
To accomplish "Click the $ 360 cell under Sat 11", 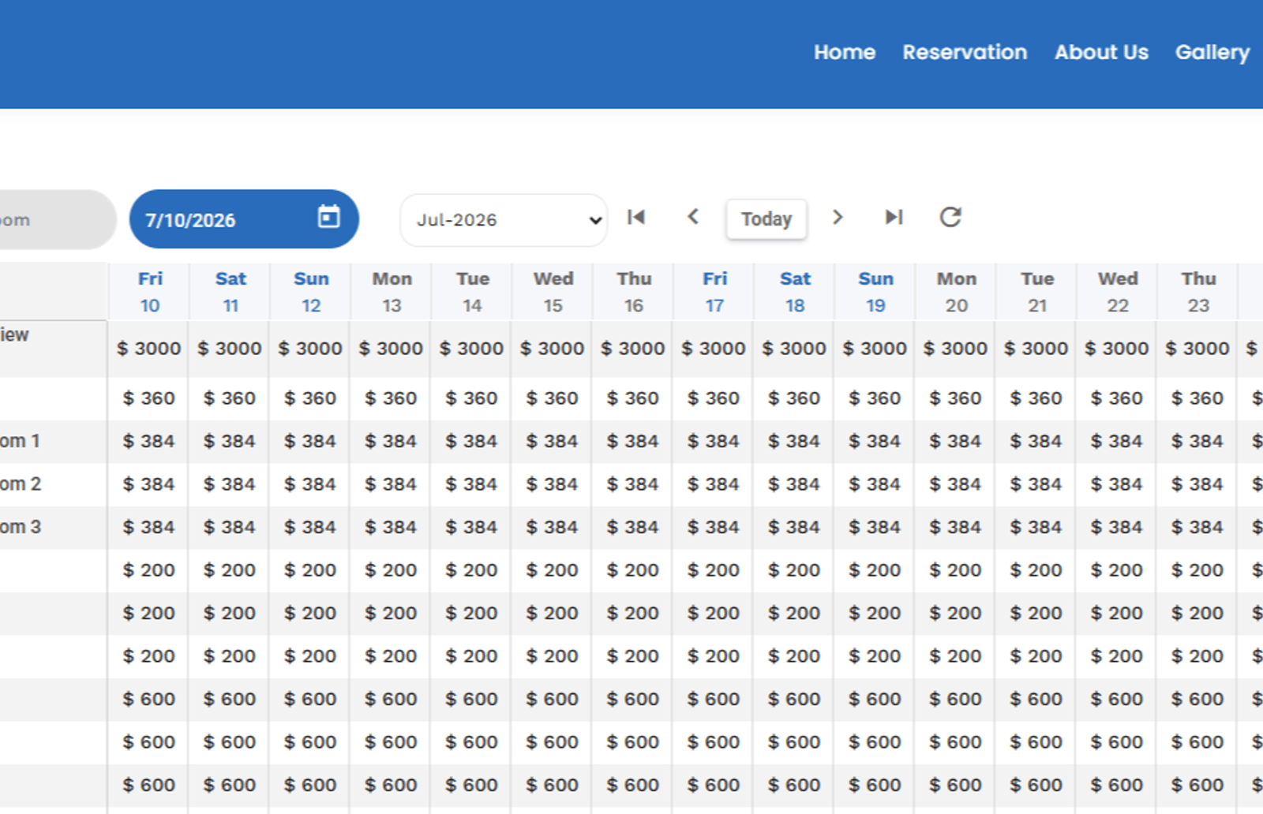I will [x=230, y=398].
